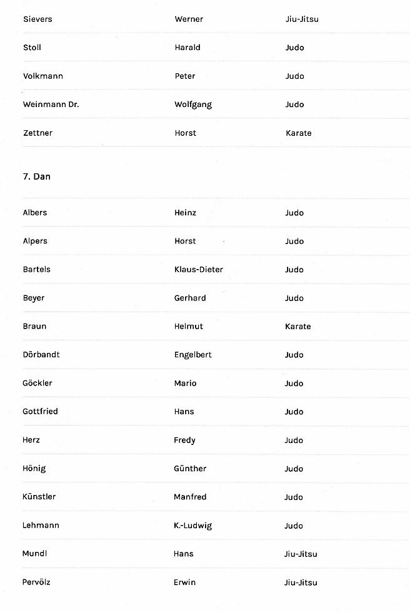Click Karate in the Zettner row

click(x=298, y=133)
